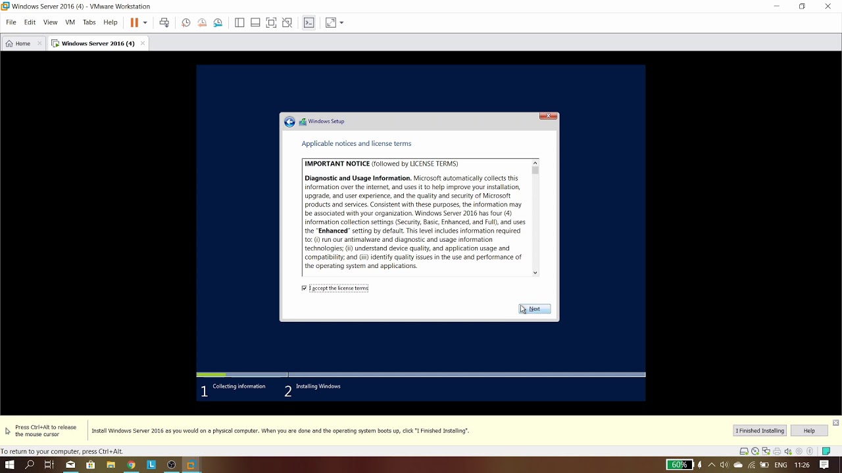Click the network adapter status icon
This screenshot has height=473, width=842.
coord(766,451)
